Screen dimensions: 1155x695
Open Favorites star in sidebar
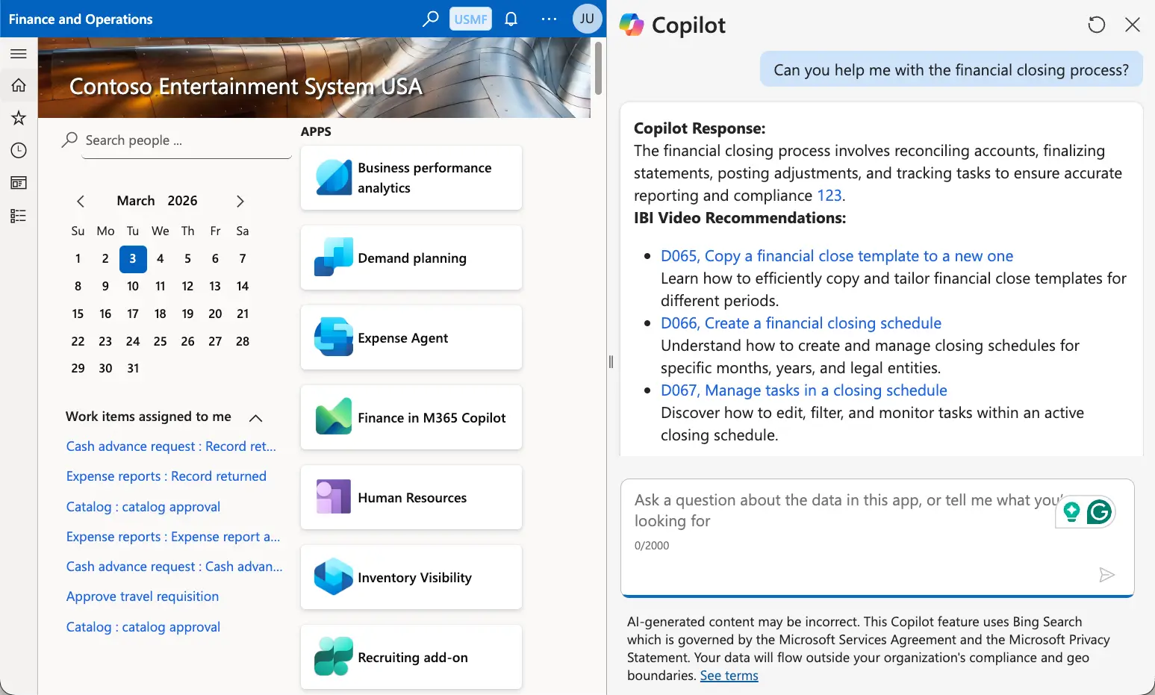(x=19, y=117)
